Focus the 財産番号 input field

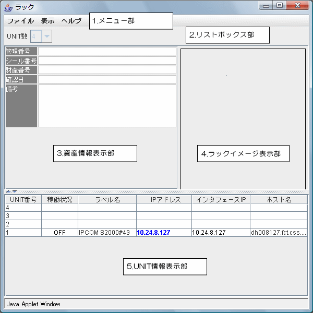tap(107, 70)
